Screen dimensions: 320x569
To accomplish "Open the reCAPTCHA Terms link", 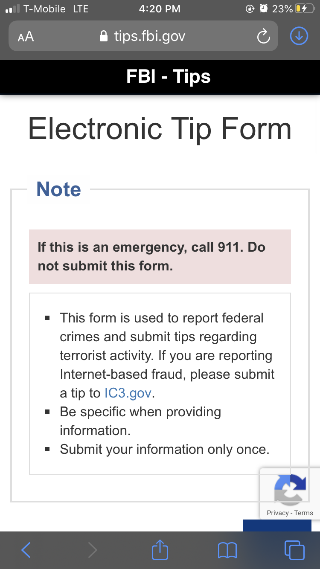I will 304,513.
